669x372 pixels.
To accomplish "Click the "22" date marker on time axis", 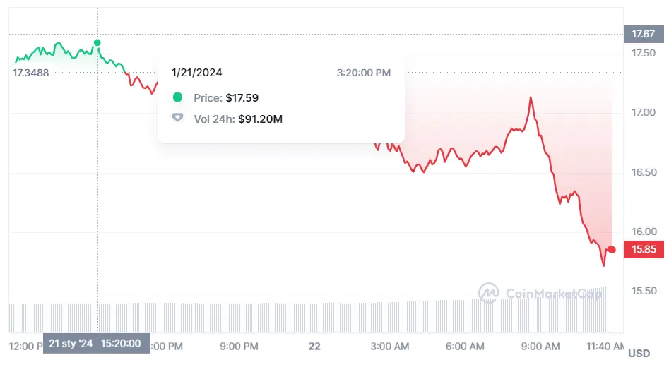I will [314, 347].
